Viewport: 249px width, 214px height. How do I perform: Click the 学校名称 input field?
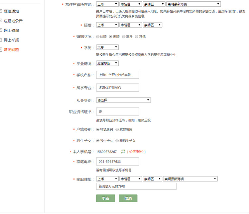click(x=117, y=75)
